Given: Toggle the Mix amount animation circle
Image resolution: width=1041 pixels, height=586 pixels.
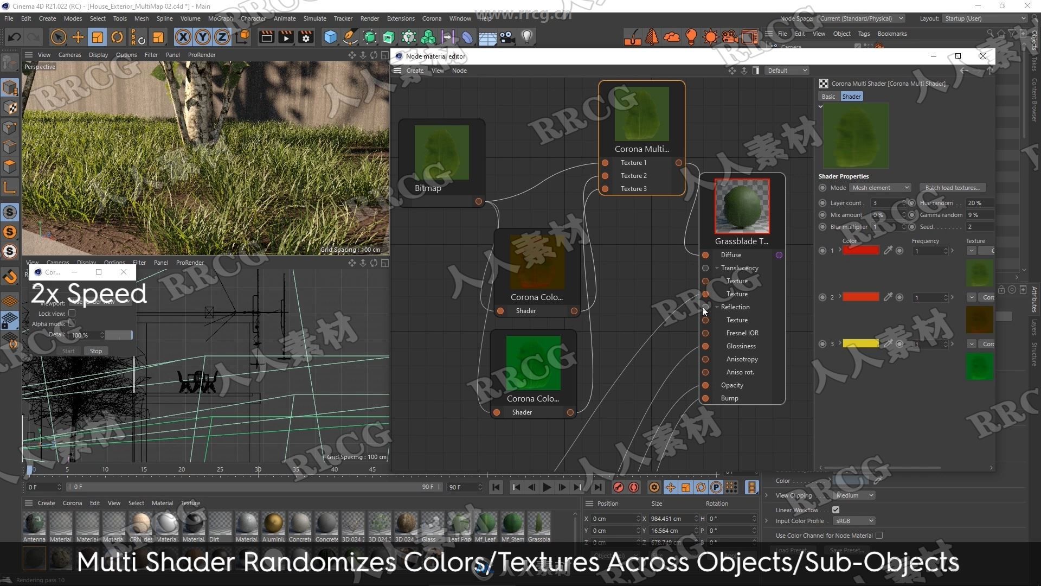Looking at the screenshot, I should pos(822,215).
